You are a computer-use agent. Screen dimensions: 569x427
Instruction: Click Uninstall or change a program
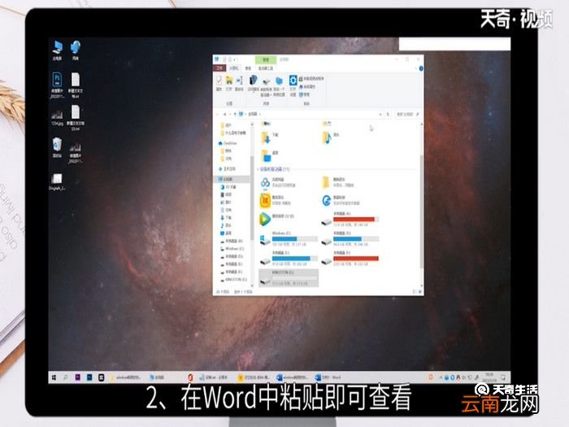click(311, 78)
